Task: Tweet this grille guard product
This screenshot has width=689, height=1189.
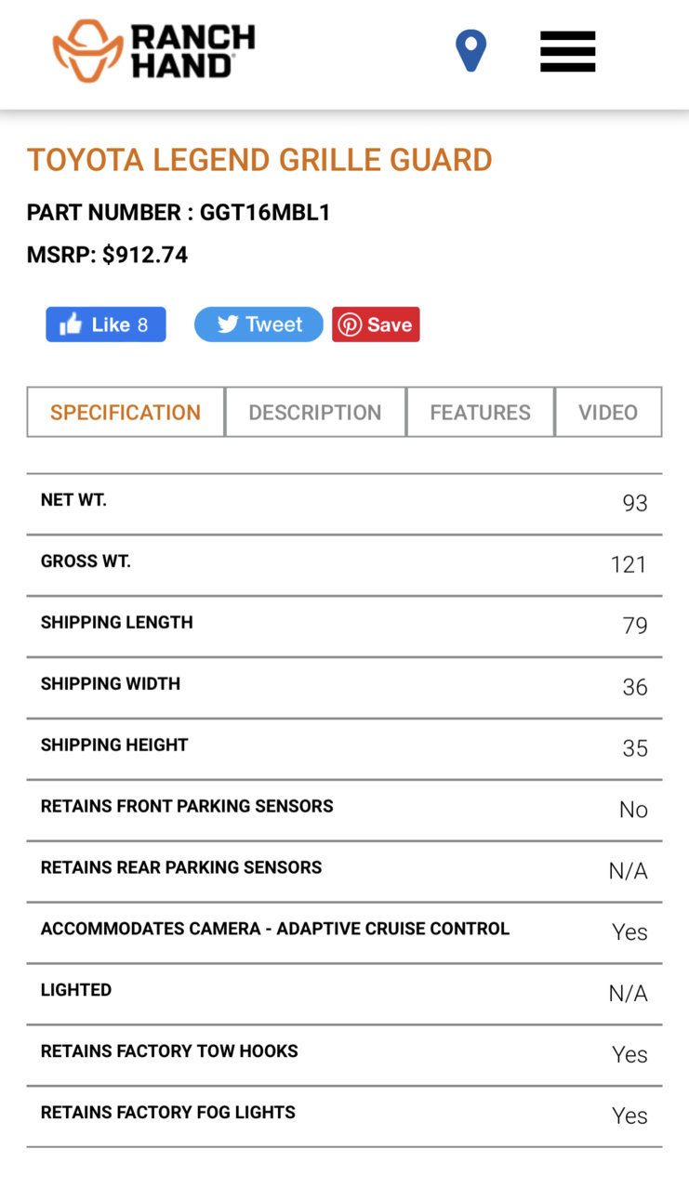Action: pos(258,324)
